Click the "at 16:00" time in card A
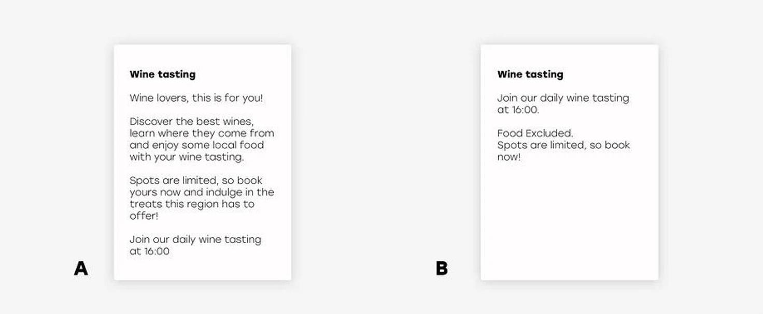This screenshot has width=763, height=314. [x=149, y=251]
